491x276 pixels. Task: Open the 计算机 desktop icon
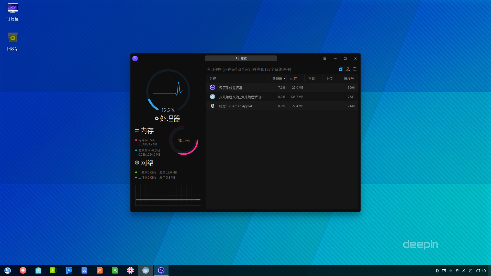pos(13,12)
